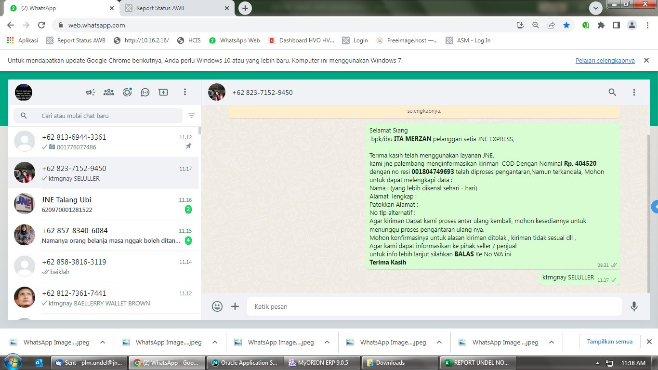This screenshot has width=658, height=370.
Task: Open the WhatsApp Status icon
Action: (127, 92)
